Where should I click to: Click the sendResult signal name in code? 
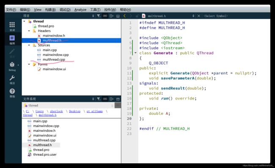point(173,88)
